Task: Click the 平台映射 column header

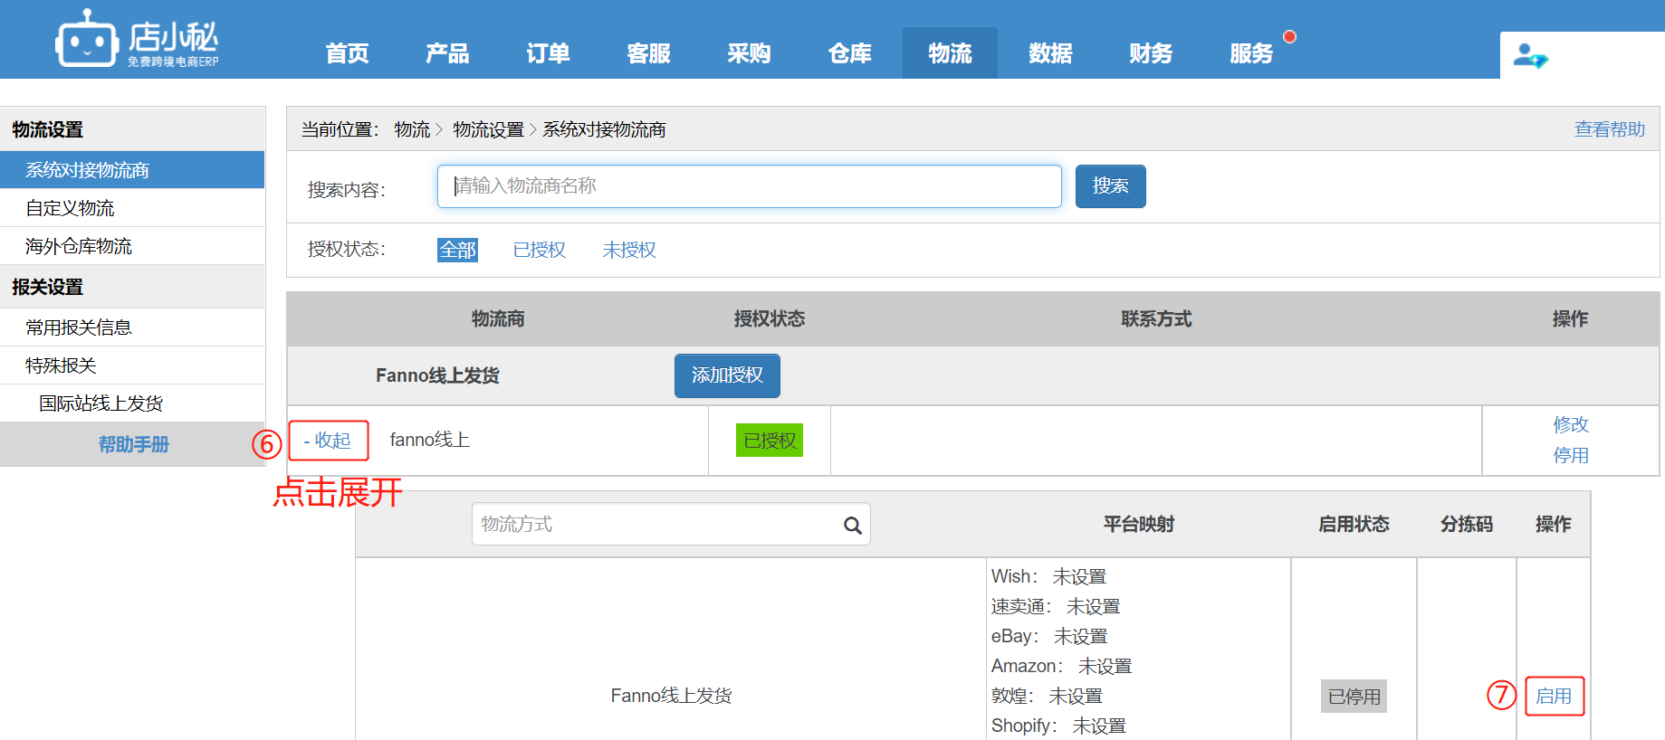Action: 1138,525
